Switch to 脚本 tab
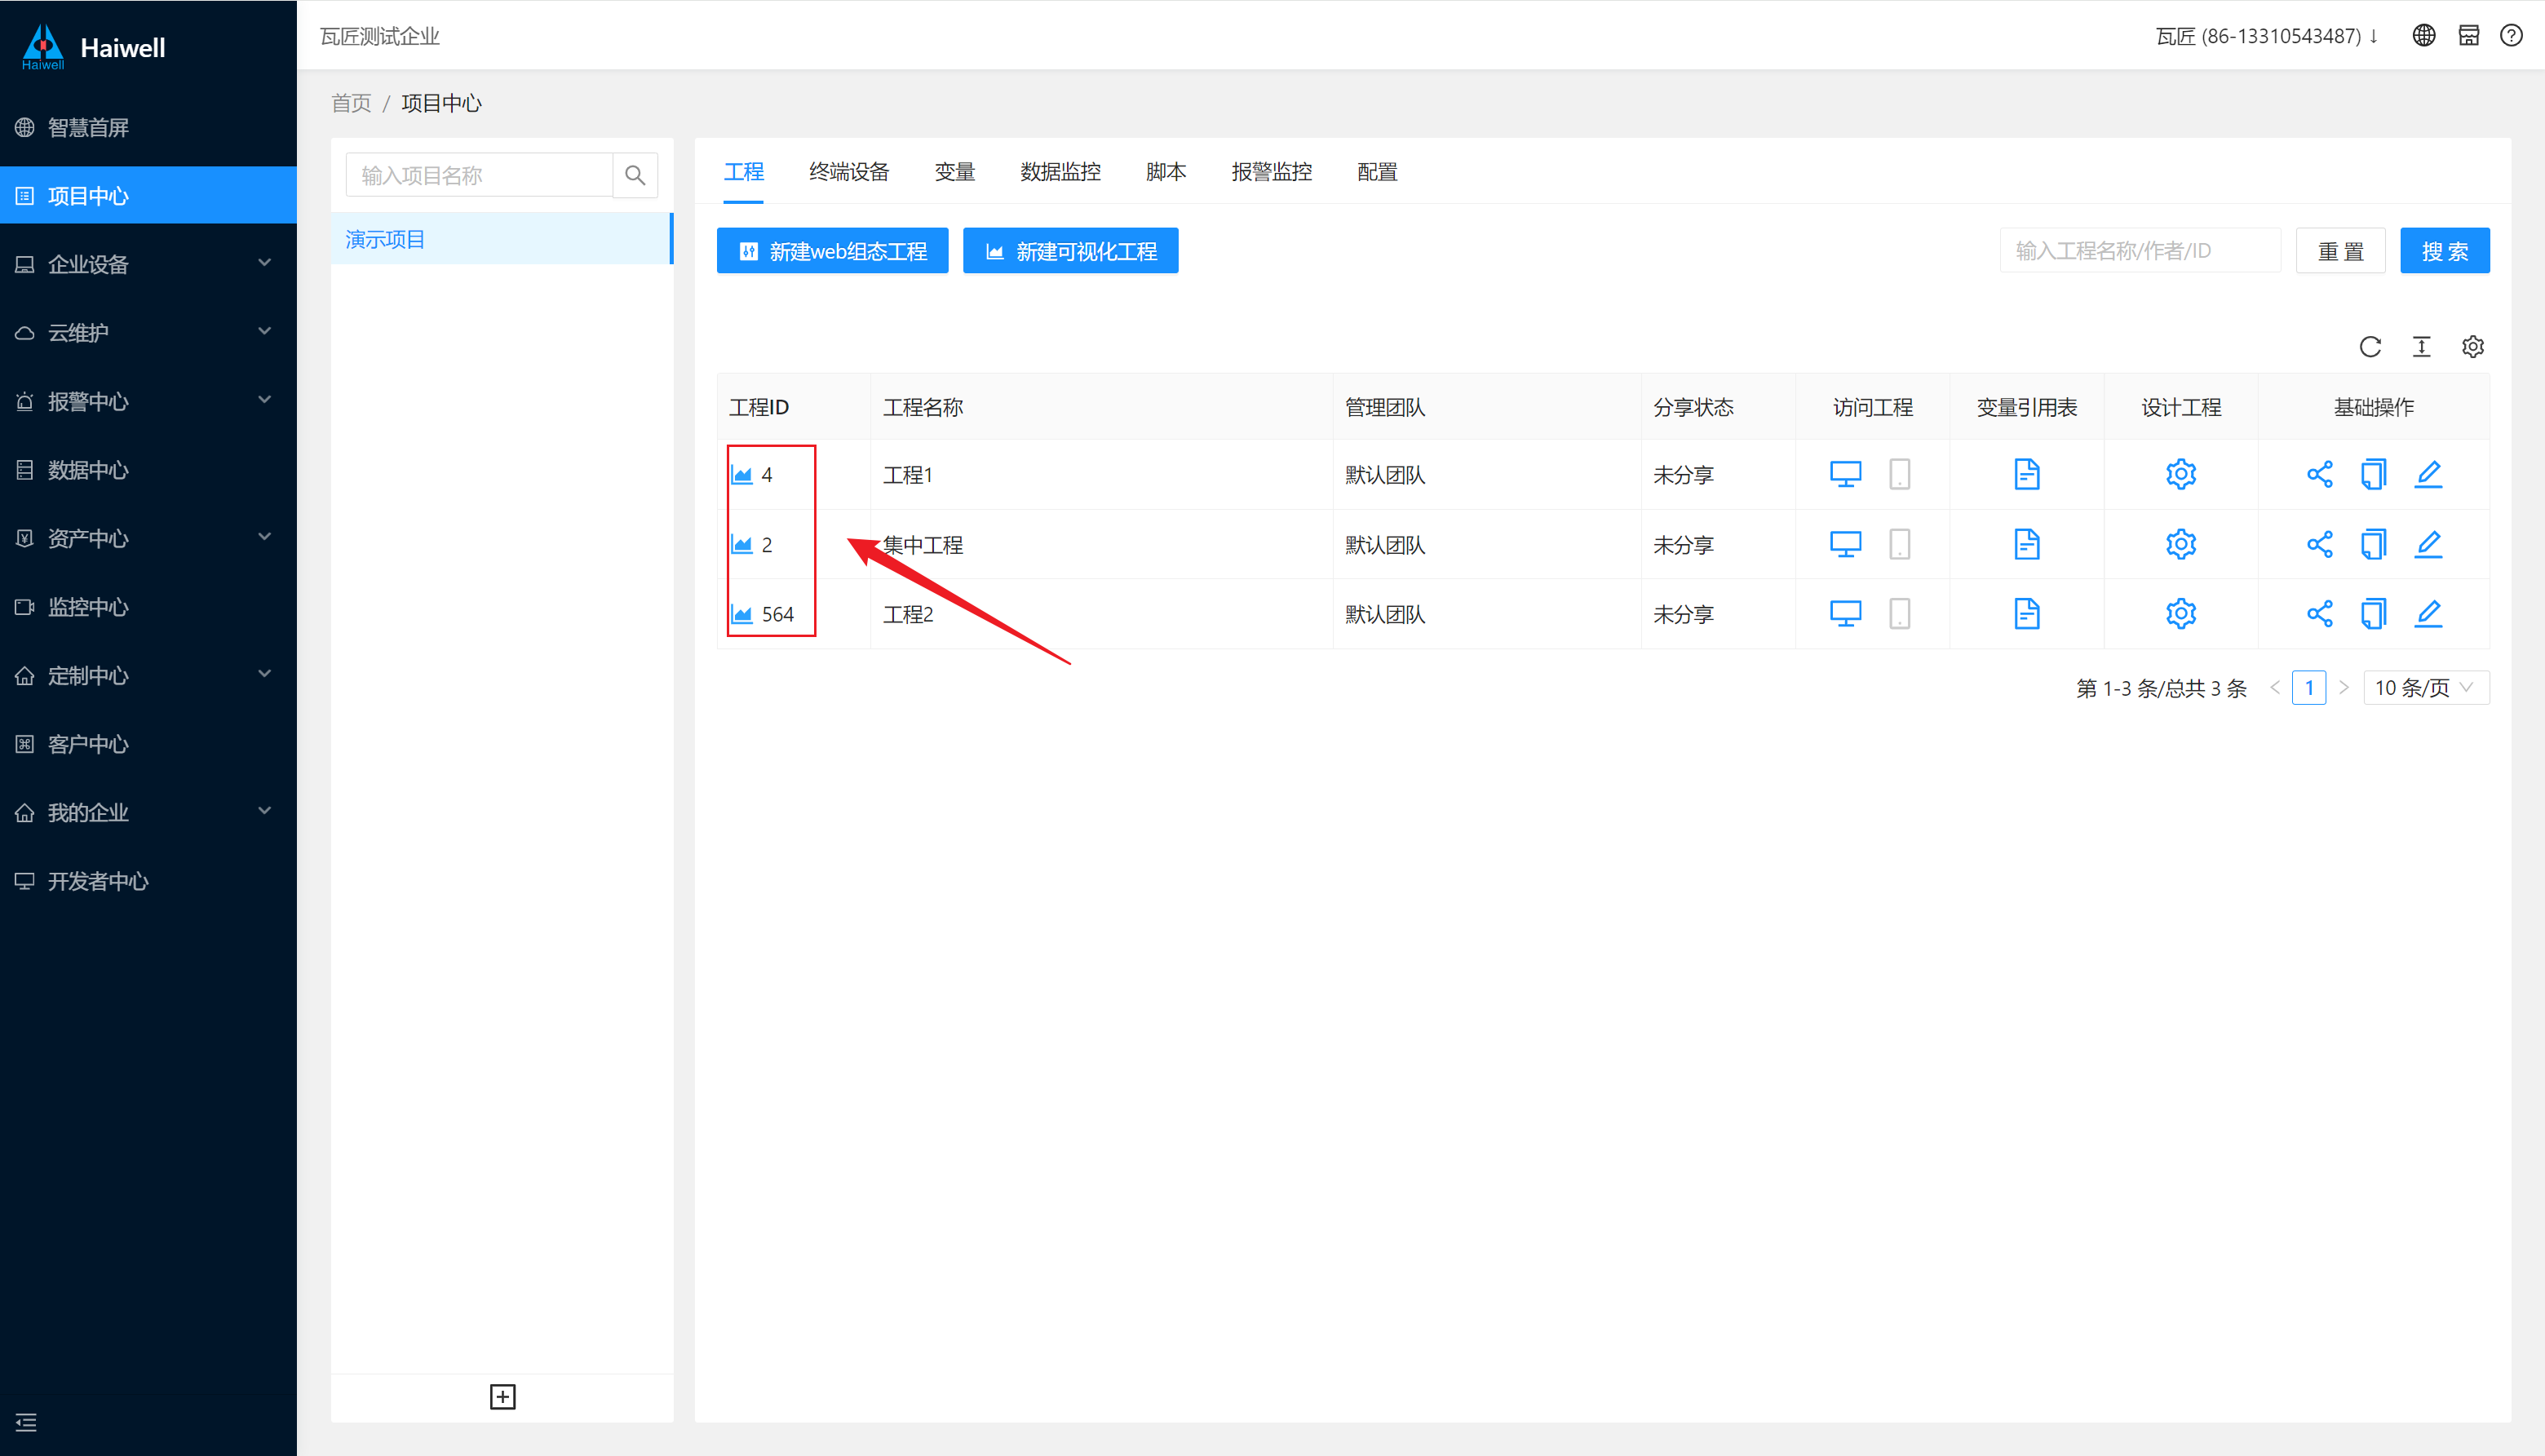Viewport: 2545px width, 1456px height. click(x=1166, y=172)
